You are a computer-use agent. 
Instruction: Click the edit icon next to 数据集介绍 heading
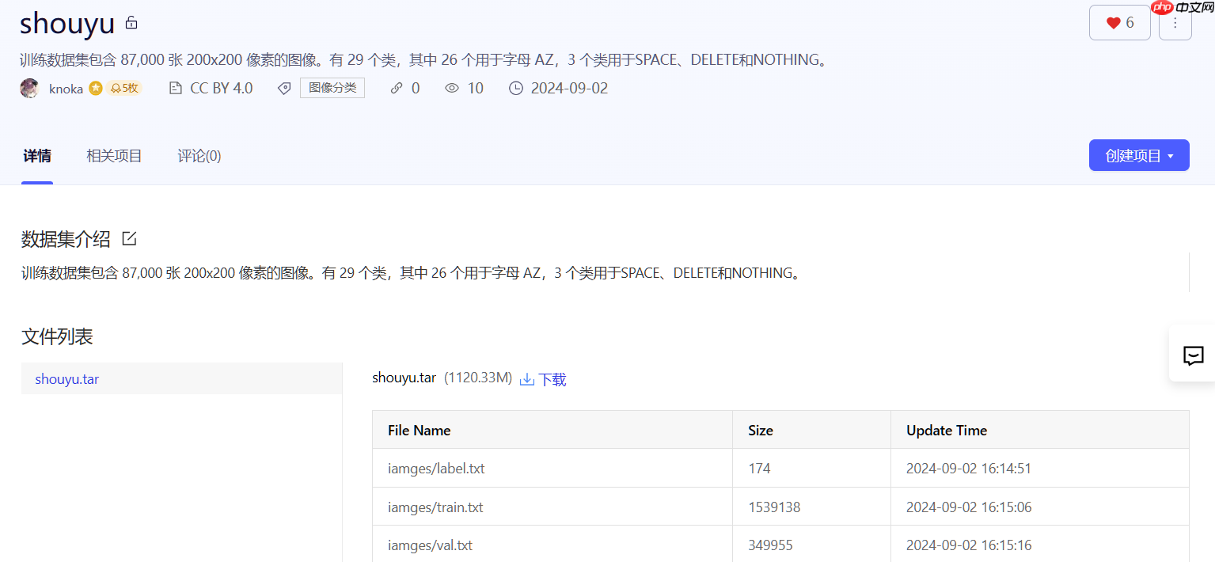128,238
